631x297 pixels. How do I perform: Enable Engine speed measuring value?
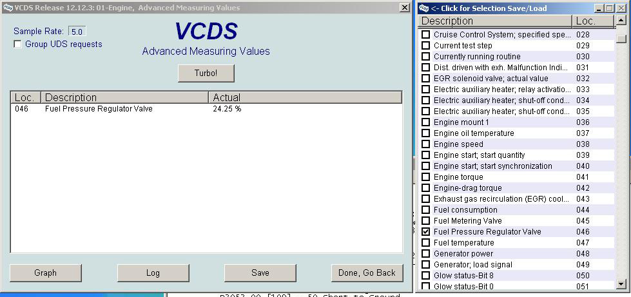[x=425, y=144]
